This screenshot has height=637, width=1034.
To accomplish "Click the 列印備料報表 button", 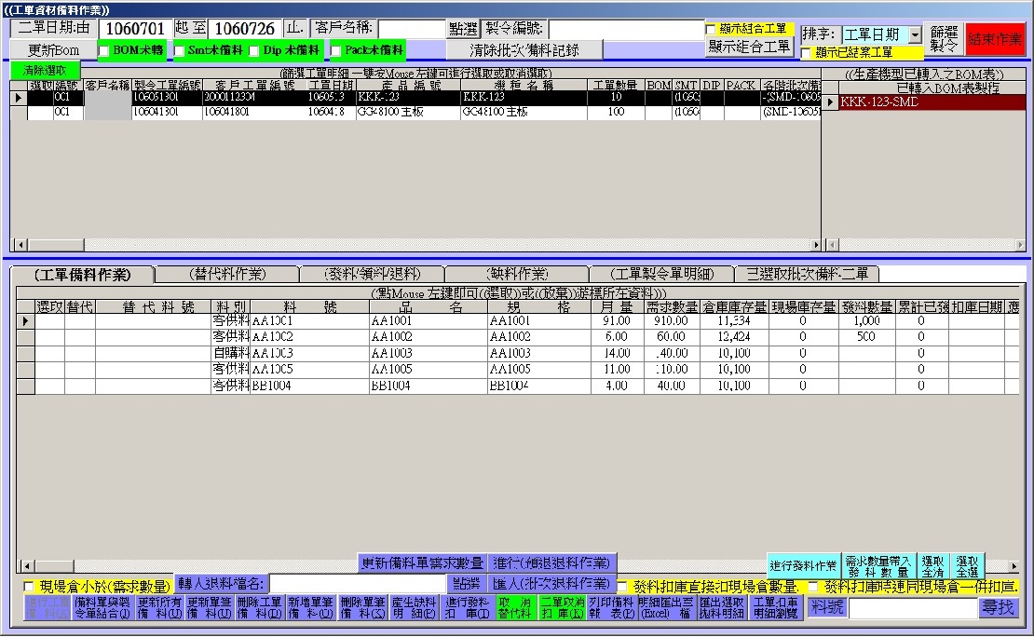I will [x=611, y=608].
